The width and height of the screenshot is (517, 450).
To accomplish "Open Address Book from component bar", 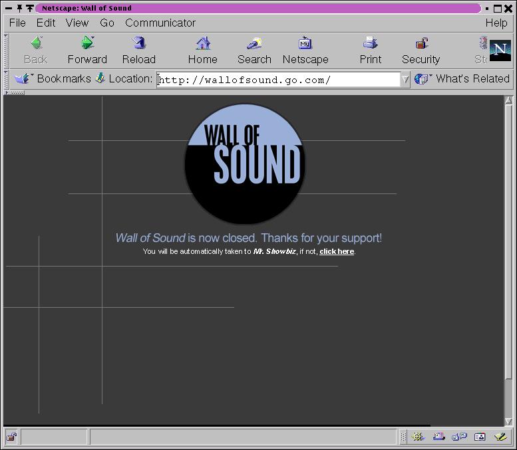I will 480,437.
